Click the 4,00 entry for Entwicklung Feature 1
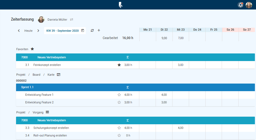The height and width of the screenshot is (140, 256). click(x=164, y=95)
